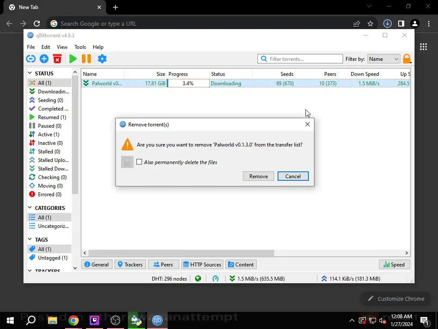Click the Chrome bookmark star icon
The width and height of the screenshot is (438, 329).
pos(370,24)
